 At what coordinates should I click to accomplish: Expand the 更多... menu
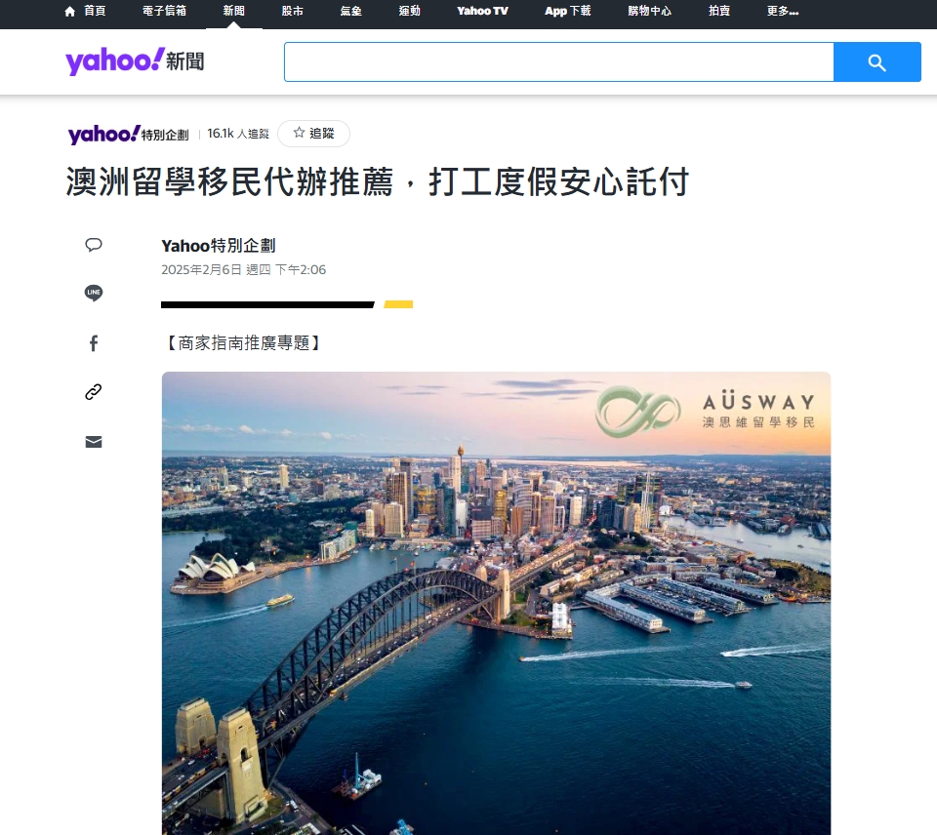point(783,12)
